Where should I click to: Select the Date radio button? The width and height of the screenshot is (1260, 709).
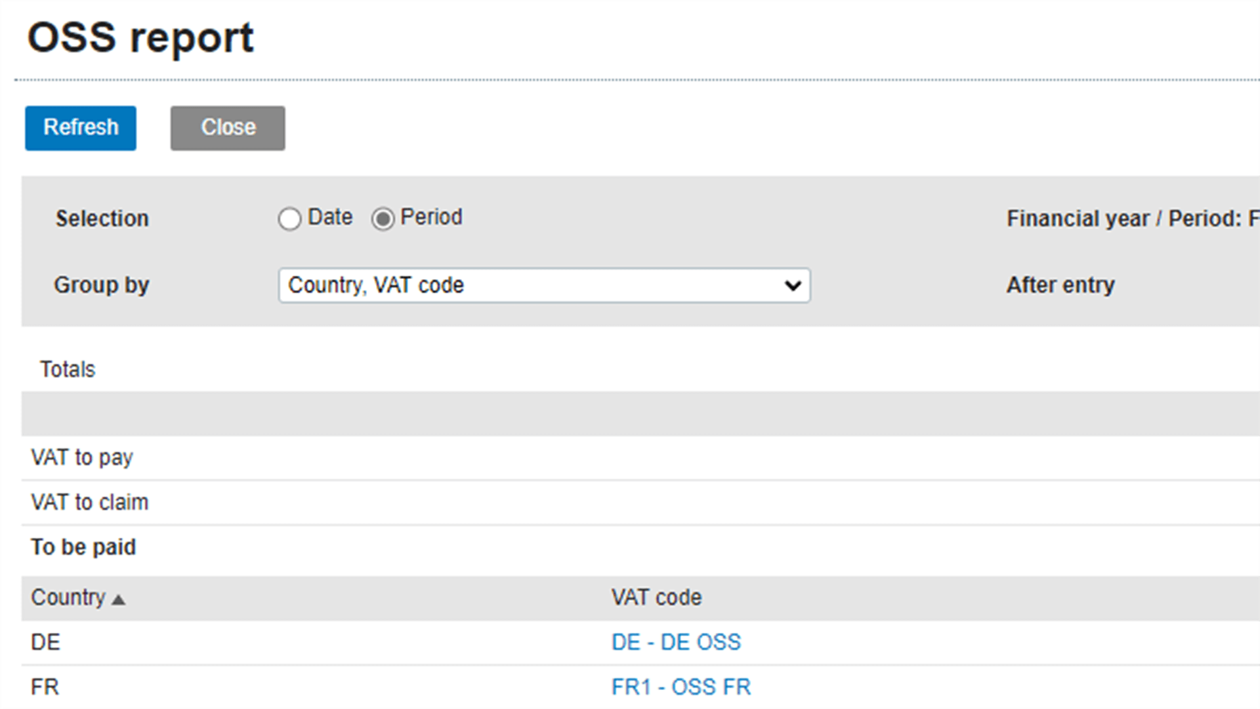289,219
